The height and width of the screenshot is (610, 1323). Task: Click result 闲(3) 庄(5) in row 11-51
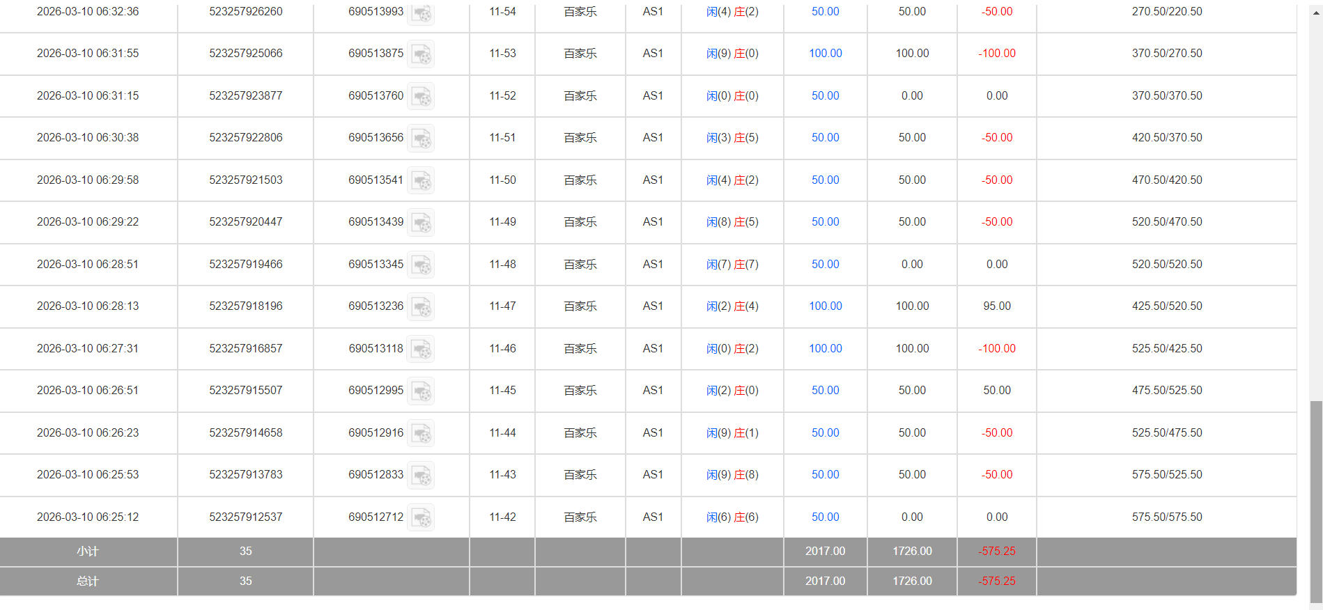tap(732, 138)
